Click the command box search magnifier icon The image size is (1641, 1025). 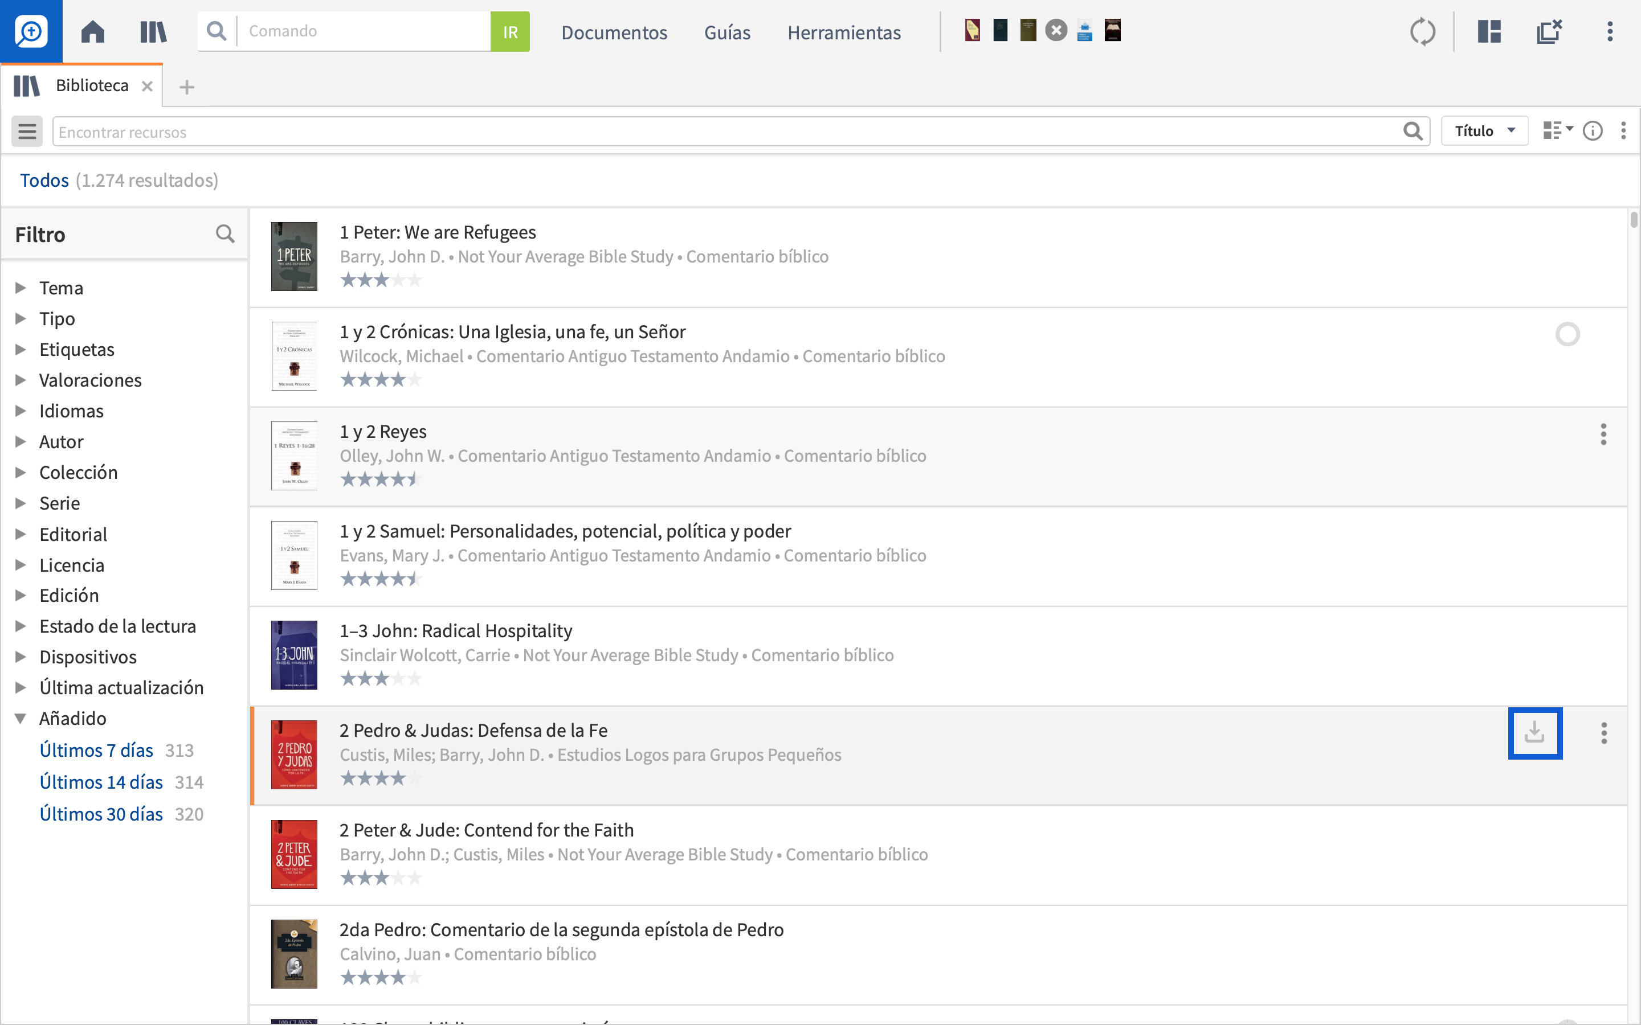coord(217,31)
